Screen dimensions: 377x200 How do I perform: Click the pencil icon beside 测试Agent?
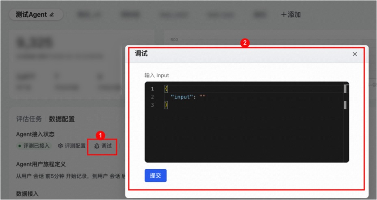click(x=52, y=15)
